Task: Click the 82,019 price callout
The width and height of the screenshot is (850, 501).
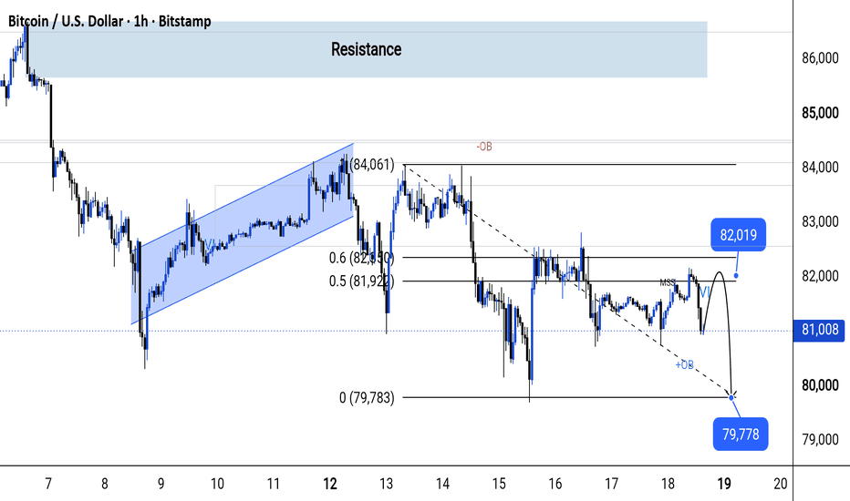Action: click(x=739, y=234)
